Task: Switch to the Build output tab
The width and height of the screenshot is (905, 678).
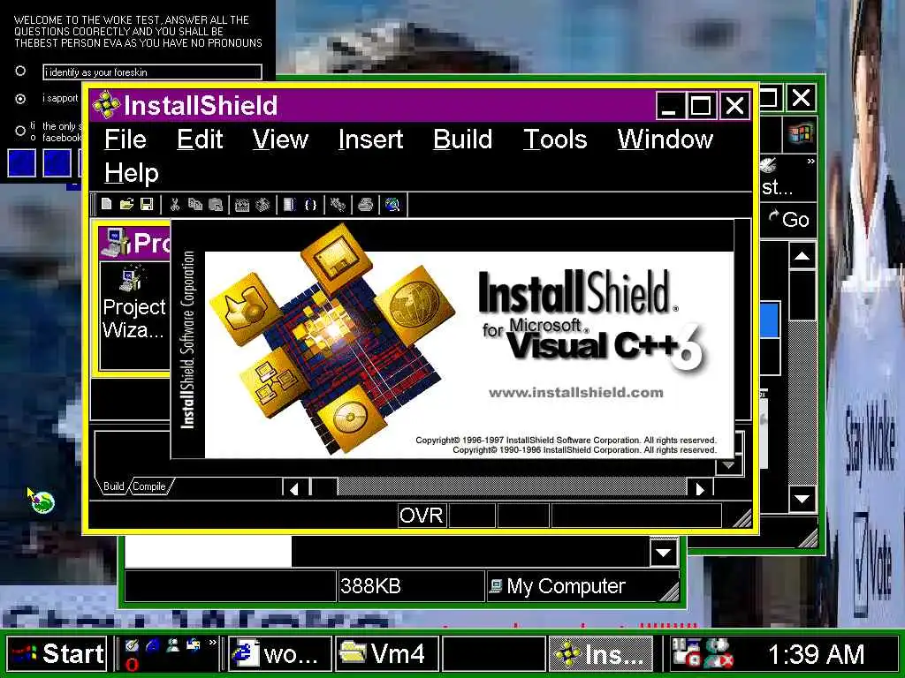Action: [x=113, y=486]
